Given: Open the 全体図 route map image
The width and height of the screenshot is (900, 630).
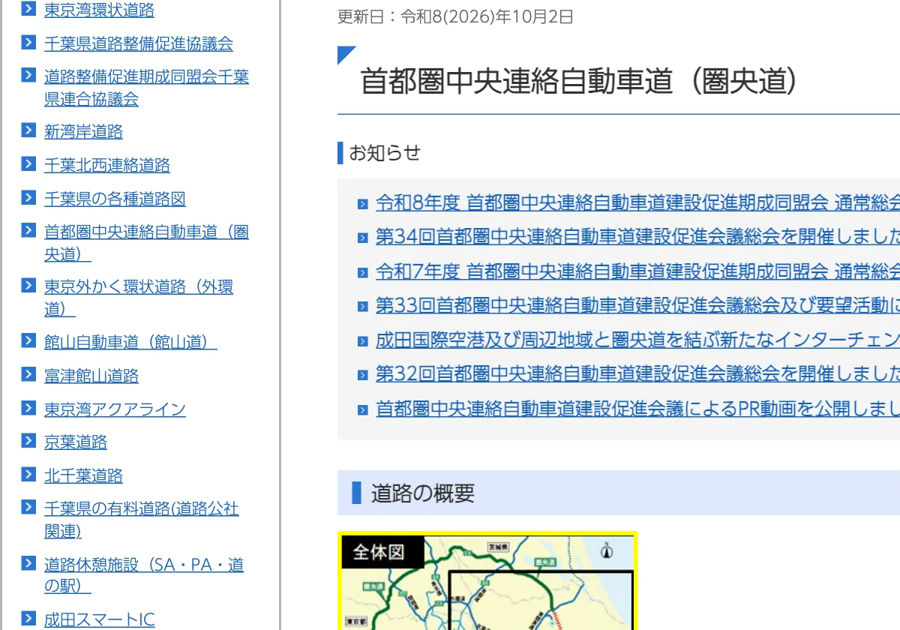Looking at the screenshot, I should (487, 580).
